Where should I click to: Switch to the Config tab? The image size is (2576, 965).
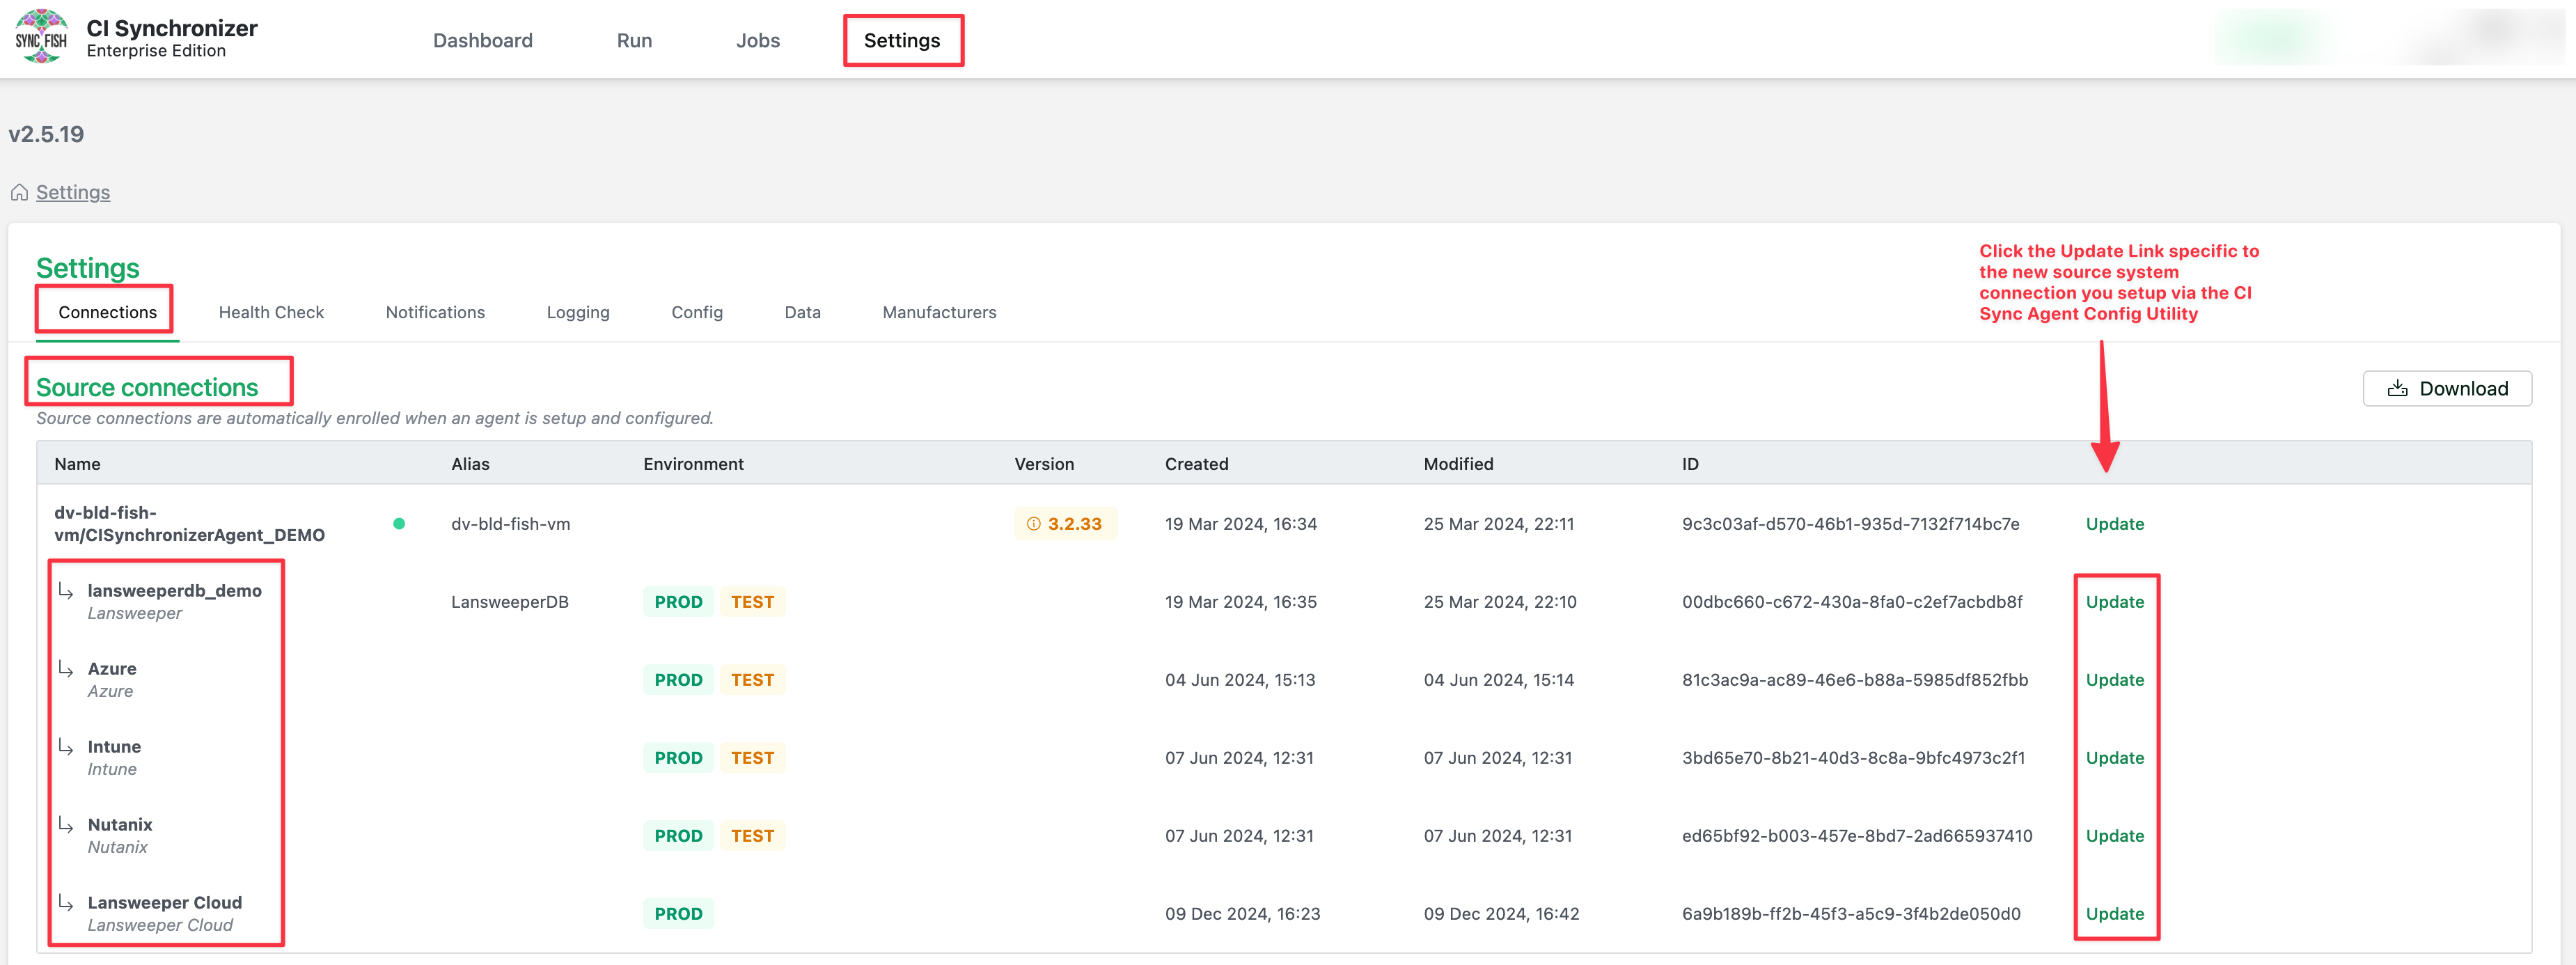point(697,312)
